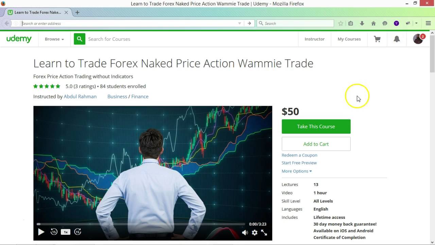Open Firefox downloads arrow icon

click(x=362, y=23)
